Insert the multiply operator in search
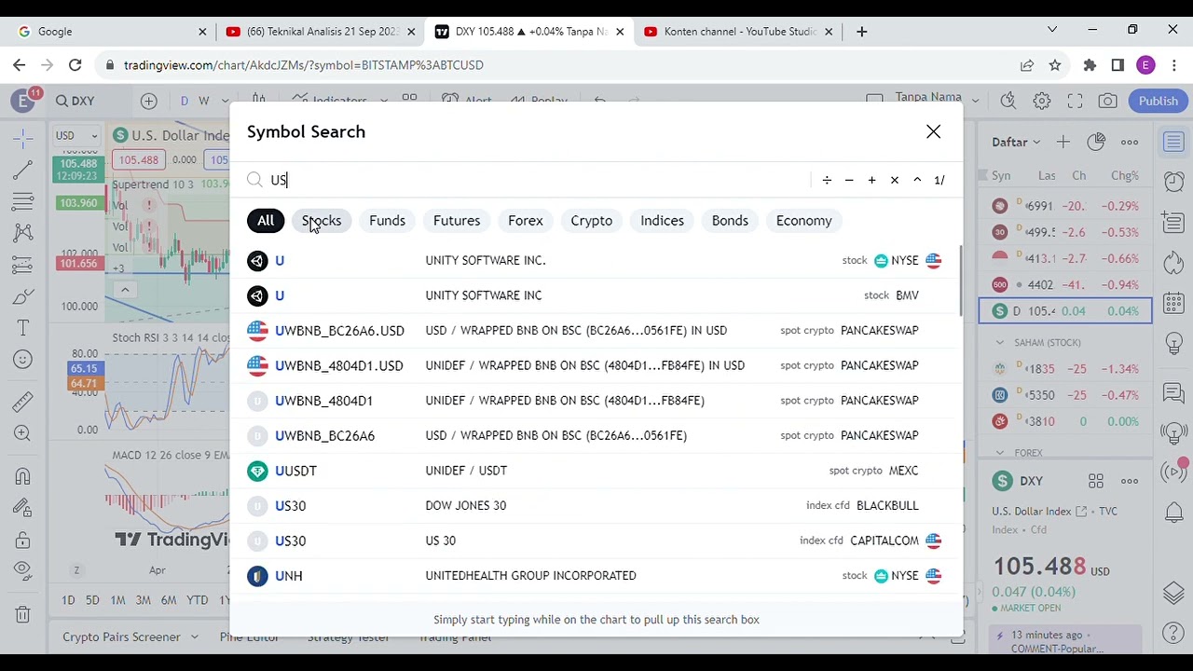This screenshot has width=1193, height=671. [x=894, y=180]
